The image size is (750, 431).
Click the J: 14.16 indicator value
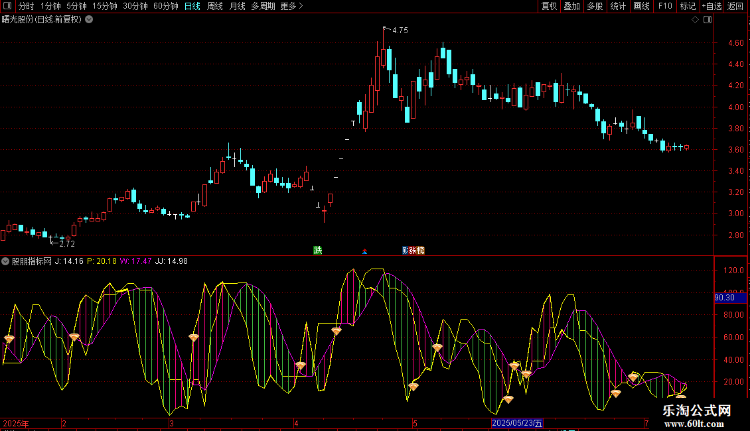(x=69, y=261)
